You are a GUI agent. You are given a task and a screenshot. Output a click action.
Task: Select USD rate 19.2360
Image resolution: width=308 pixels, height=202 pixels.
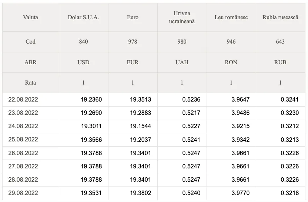91,100
